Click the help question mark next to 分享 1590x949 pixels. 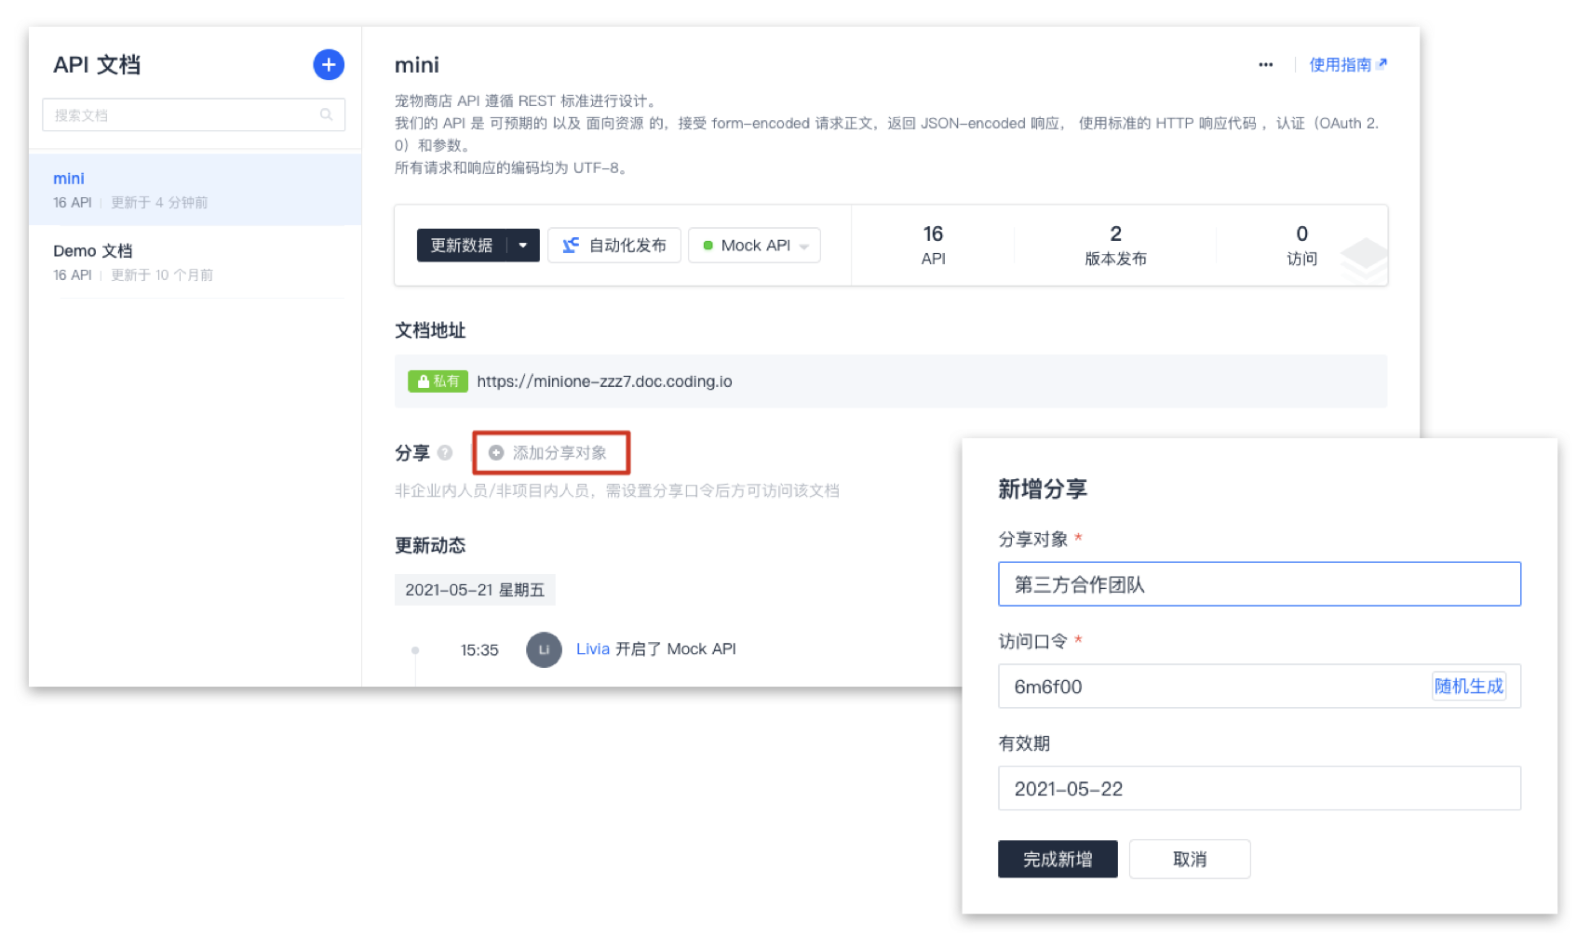click(445, 453)
